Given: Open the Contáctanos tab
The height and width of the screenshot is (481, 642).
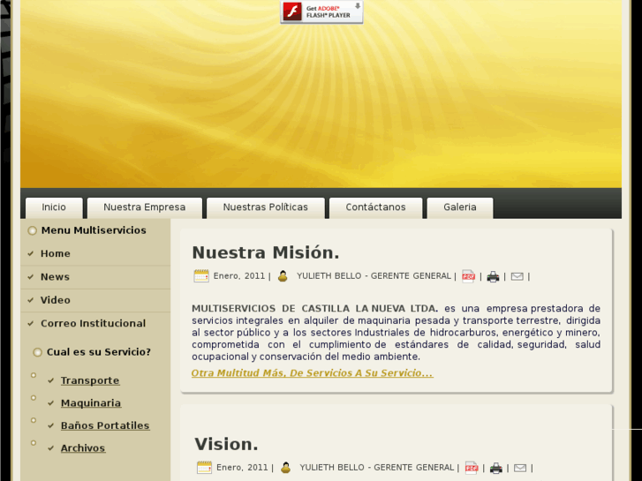Looking at the screenshot, I should point(375,207).
